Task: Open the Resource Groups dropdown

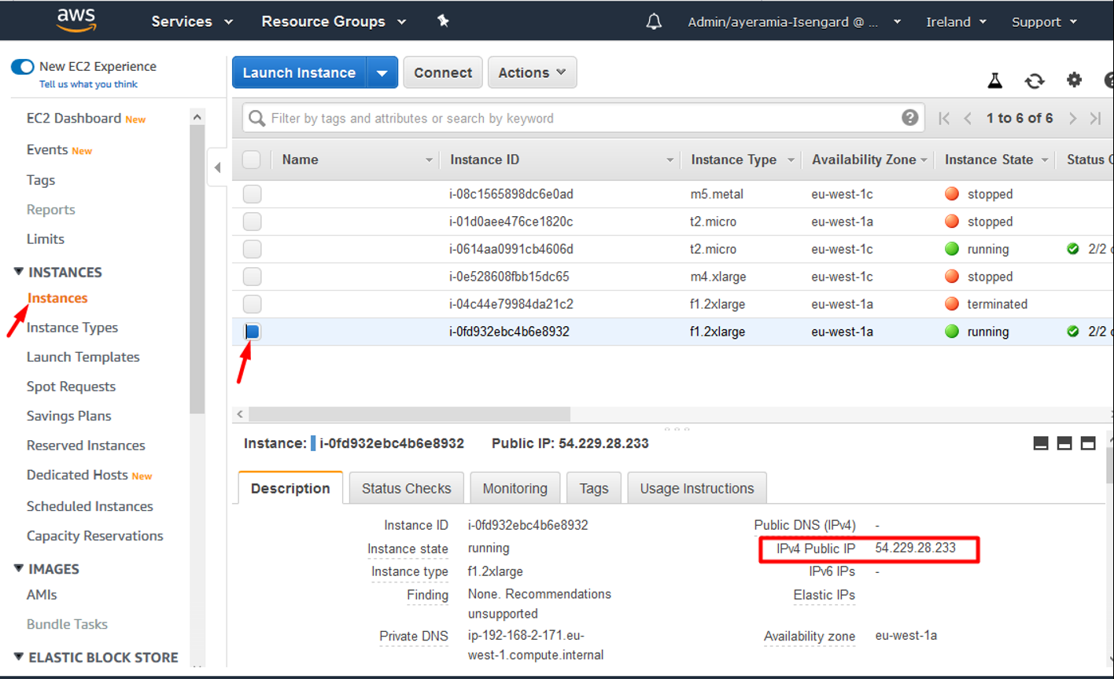Action: point(334,22)
